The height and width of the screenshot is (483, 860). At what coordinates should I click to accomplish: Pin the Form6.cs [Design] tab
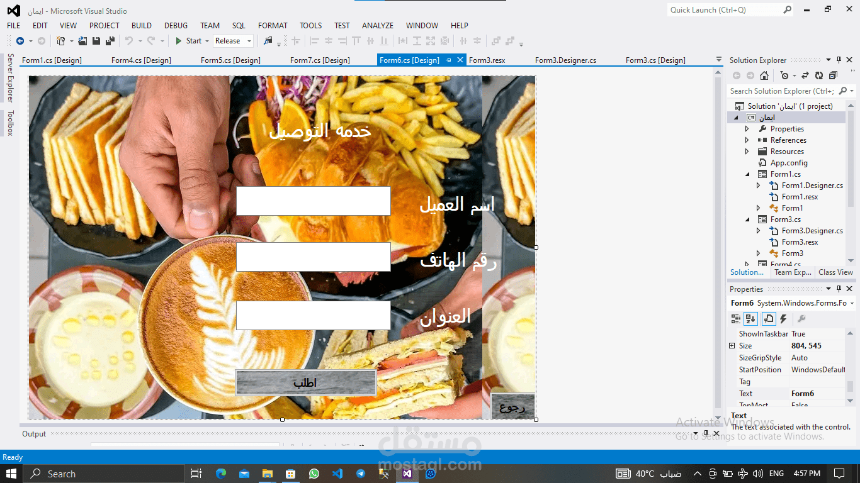pos(449,60)
